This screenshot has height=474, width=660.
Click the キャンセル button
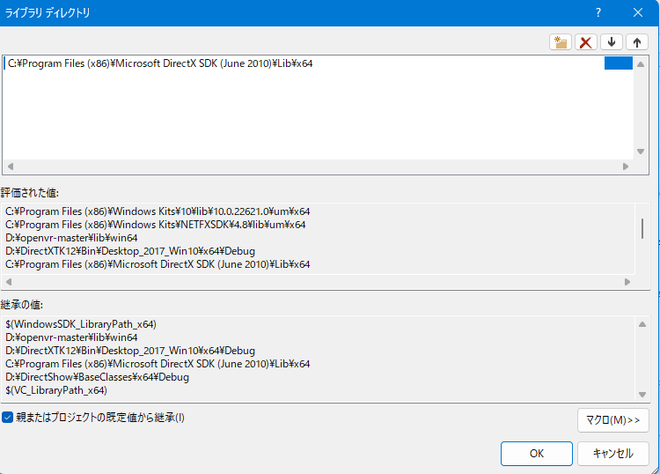(612, 454)
